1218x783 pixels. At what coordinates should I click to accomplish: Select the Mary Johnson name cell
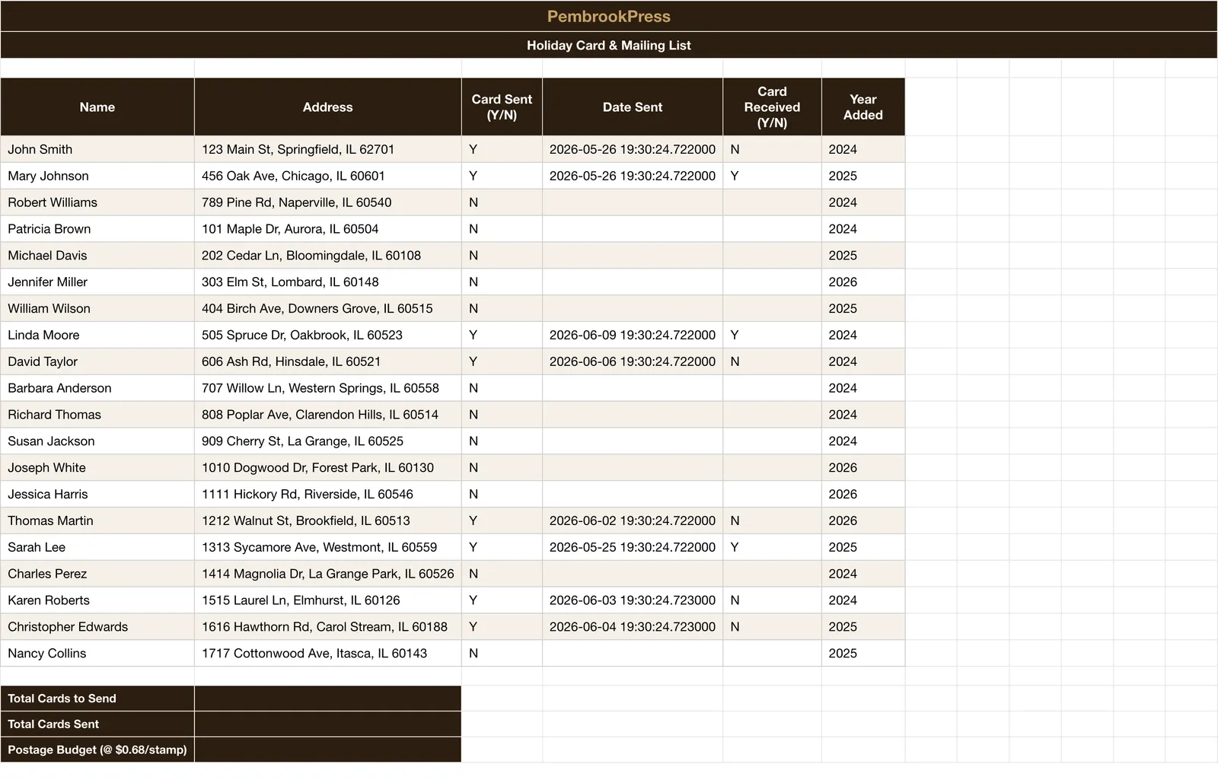point(97,176)
